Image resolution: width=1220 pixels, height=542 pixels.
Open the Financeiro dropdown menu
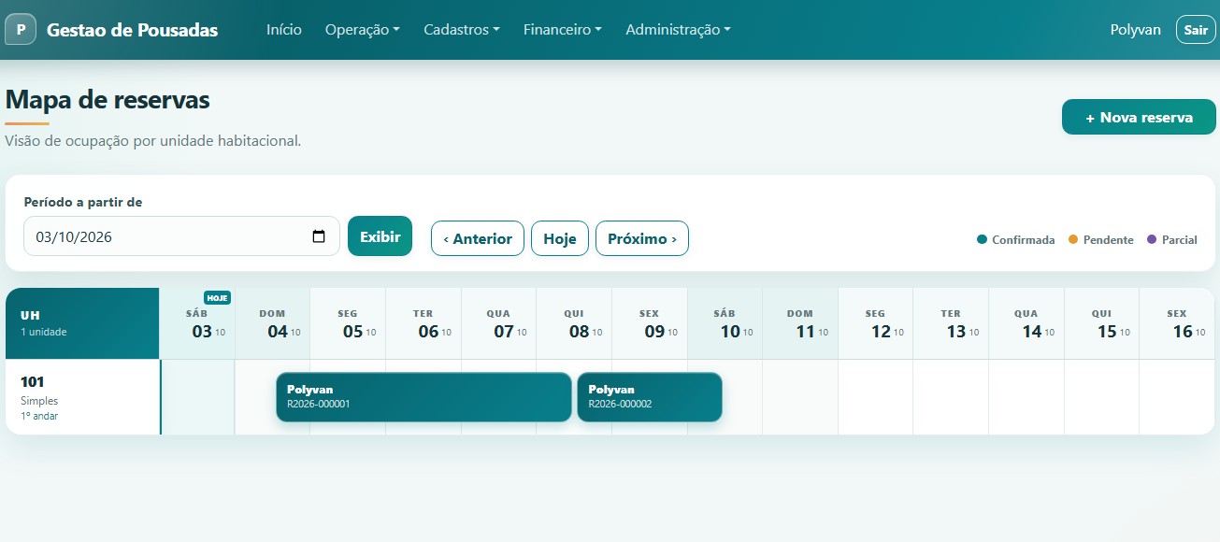[x=563, y=30]
